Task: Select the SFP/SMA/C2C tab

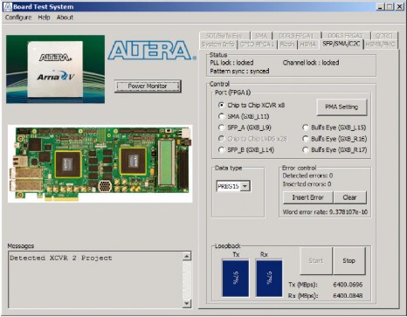Action: click(341, 44)
